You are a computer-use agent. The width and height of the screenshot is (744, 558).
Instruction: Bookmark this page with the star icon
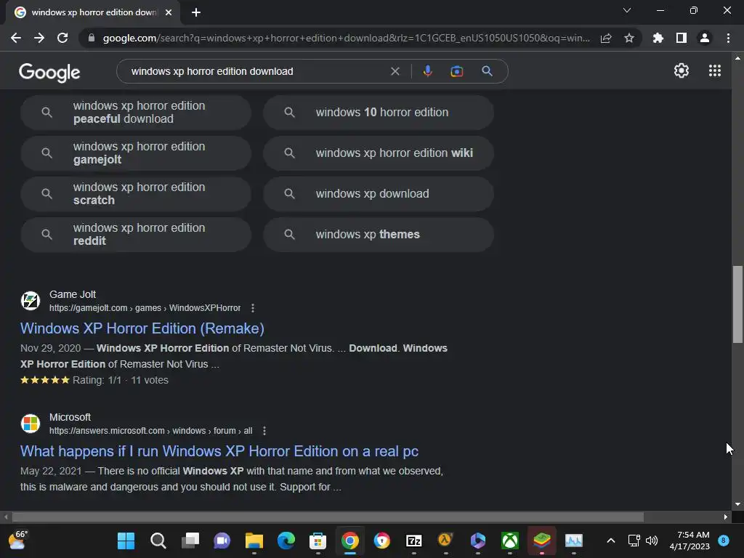point(629,38)
